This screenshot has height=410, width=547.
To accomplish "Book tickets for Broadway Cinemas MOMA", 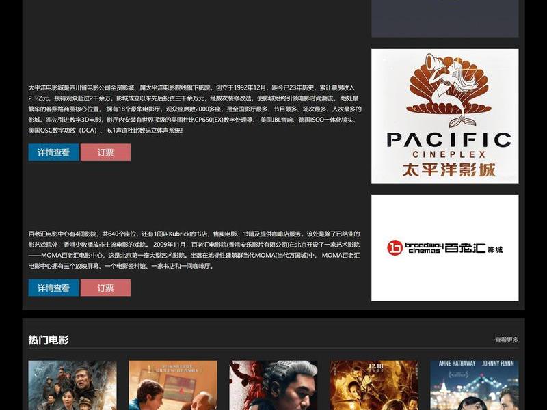I will (106, 288).
